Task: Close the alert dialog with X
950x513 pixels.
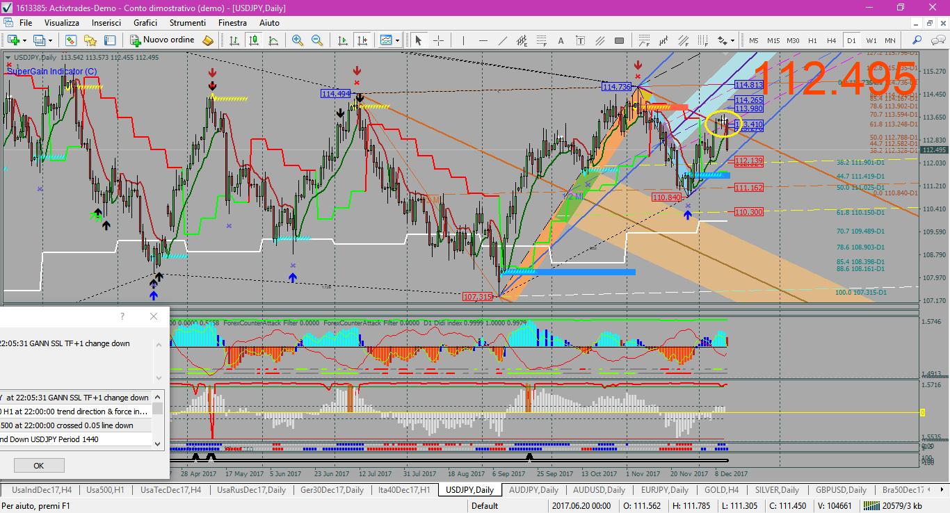Action: click(154, 316)
